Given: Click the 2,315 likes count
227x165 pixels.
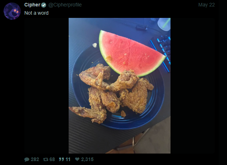Looking at the screenshot, I should (87, 160).
